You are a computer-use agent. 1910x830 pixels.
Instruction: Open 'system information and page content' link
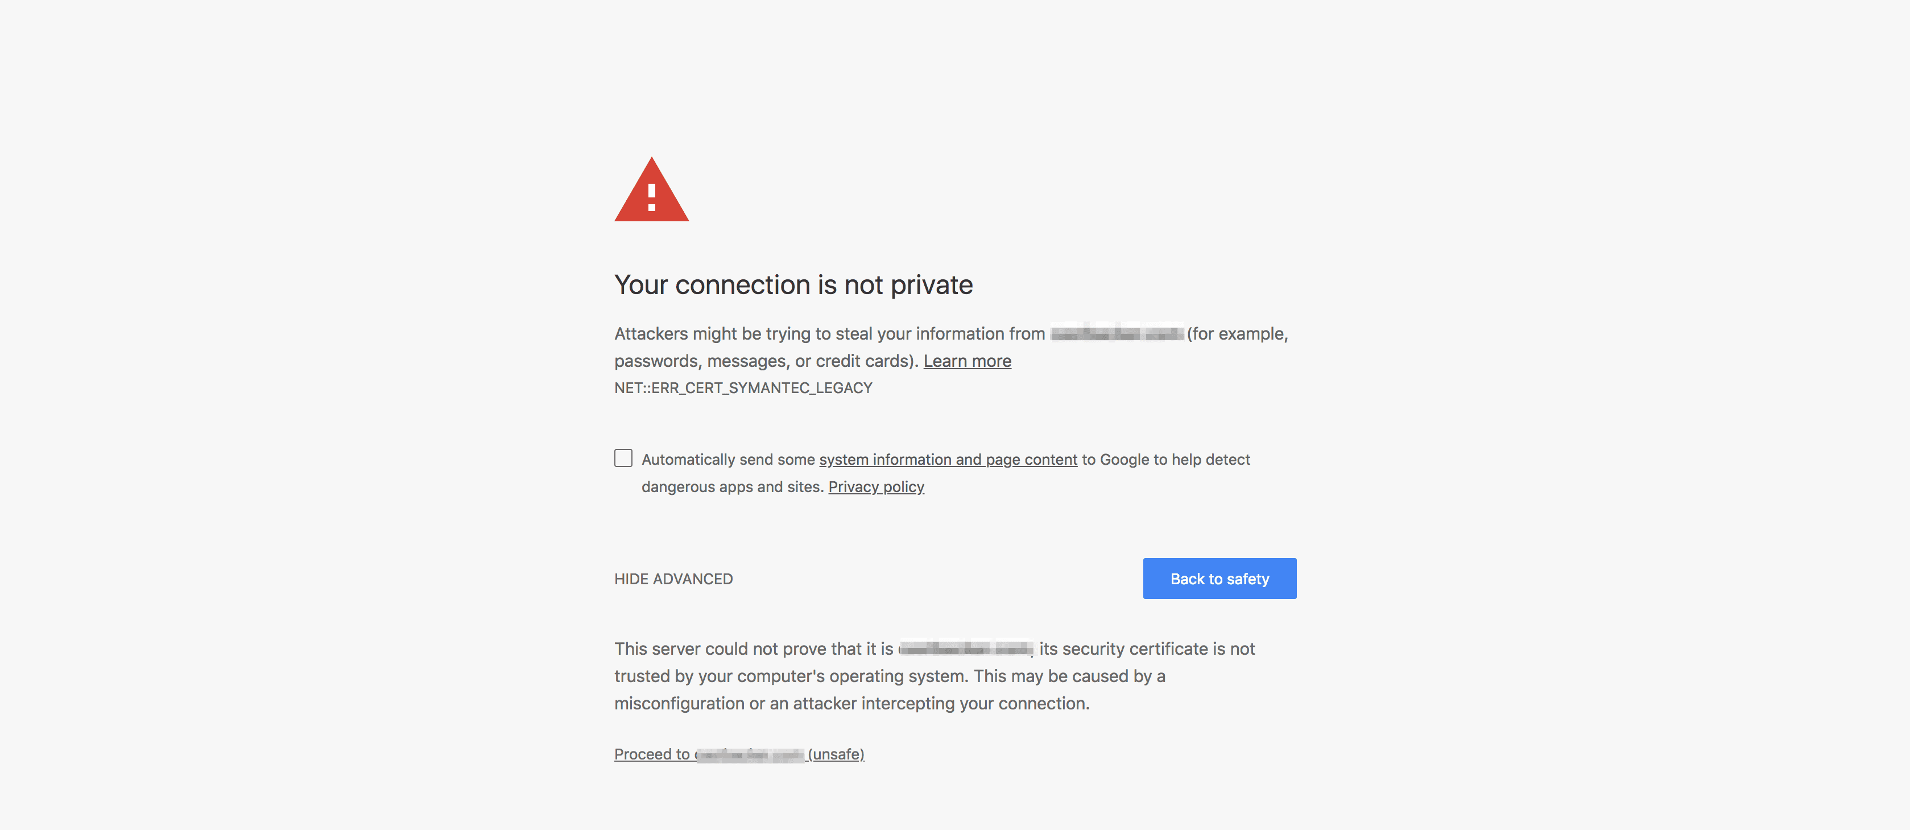click(948, 459)
